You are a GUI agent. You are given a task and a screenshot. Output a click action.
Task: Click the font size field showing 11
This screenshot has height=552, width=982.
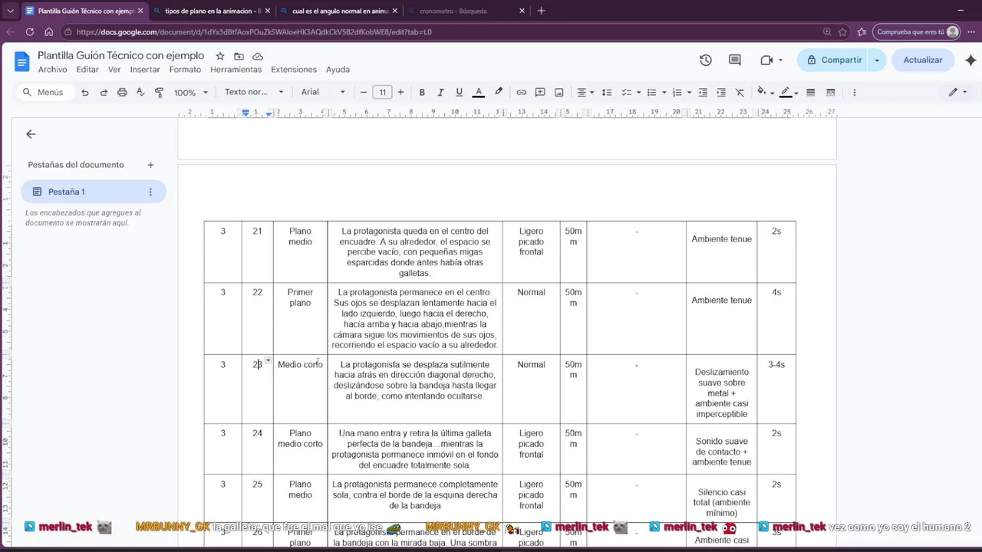tap(382, 92)
